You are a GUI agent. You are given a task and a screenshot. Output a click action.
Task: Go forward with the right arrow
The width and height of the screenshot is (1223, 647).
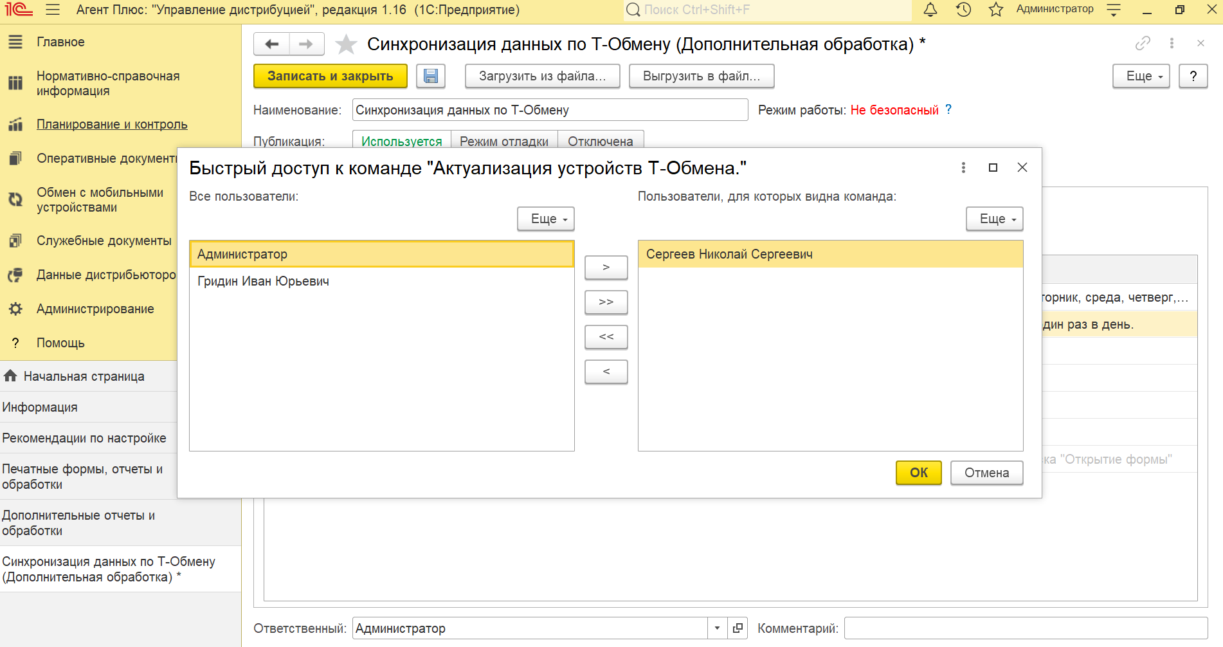tap(307, 44)
